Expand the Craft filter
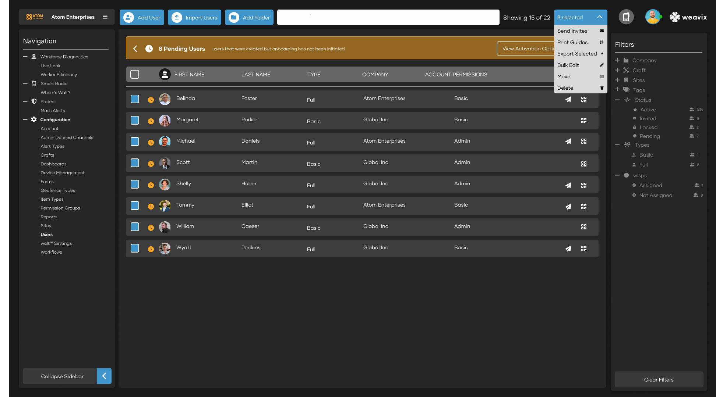The width and height of the screenshot is (716, 397). point(617,70)
